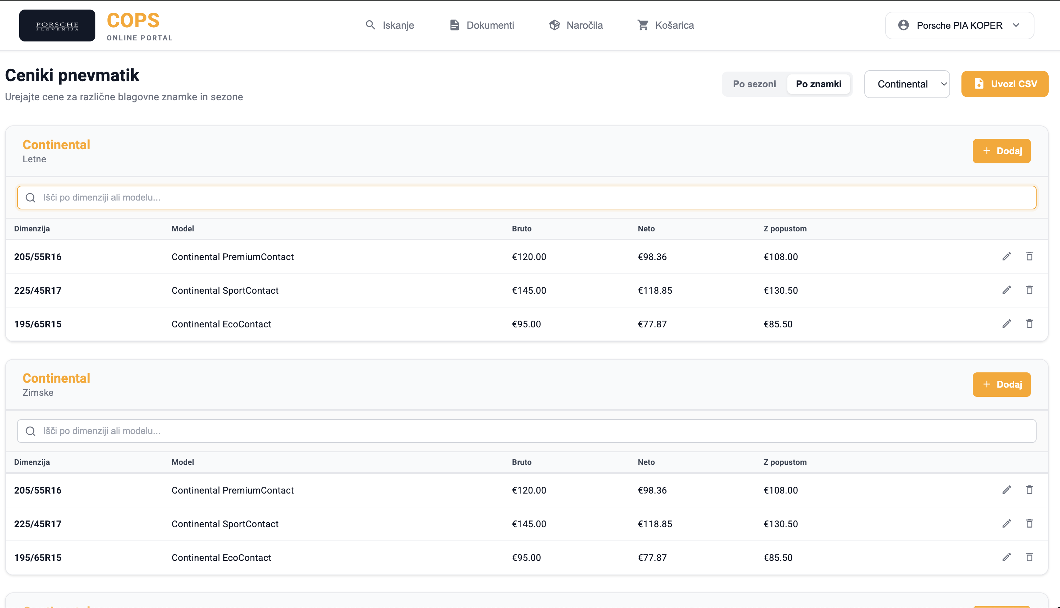Select 205/55R16 dimension in Letne table
The height and width of the screenshot is (608, 1060).
(x=38, y=257)
